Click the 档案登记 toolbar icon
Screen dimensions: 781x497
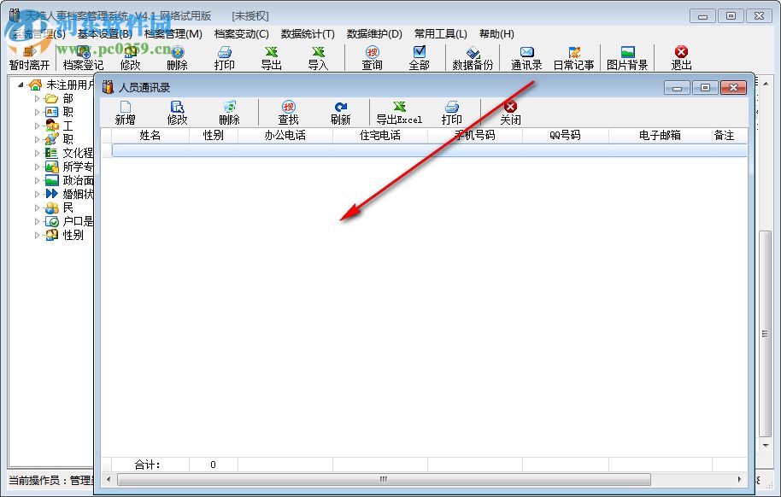point(83,58)
